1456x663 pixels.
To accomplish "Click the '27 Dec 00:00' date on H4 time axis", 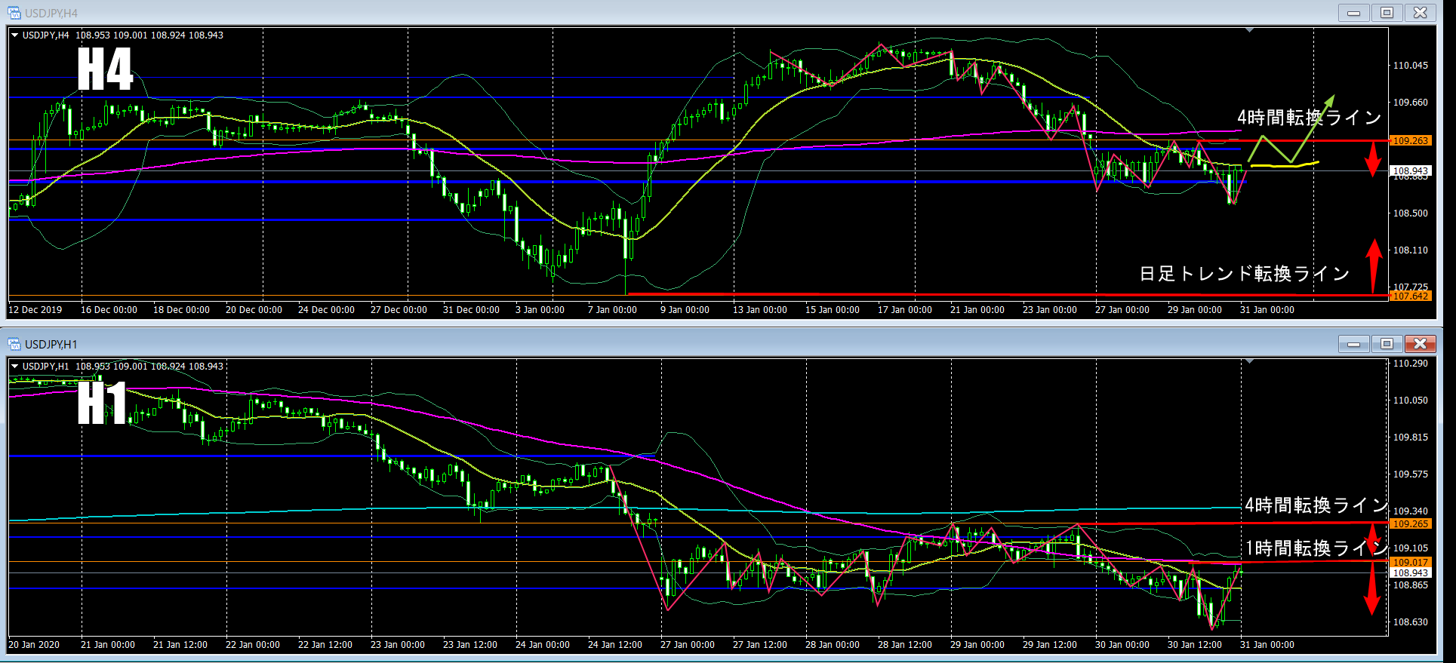I will click(399, 310).
